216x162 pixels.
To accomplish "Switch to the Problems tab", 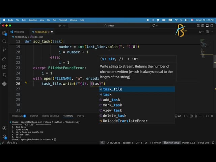I will click(x=19, y=116).
